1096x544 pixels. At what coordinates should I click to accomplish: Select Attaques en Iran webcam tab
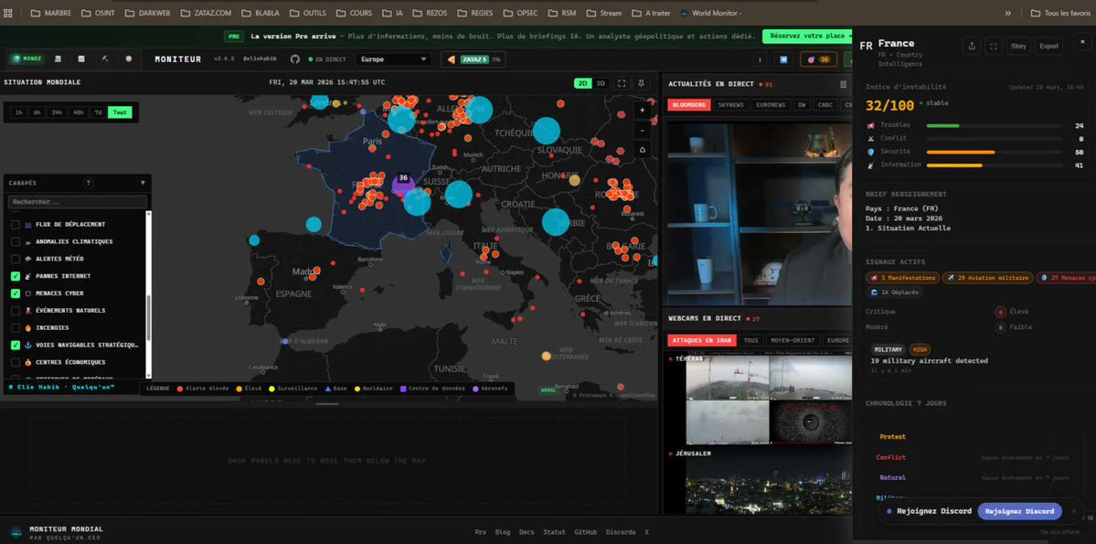[x=702, y=340]
